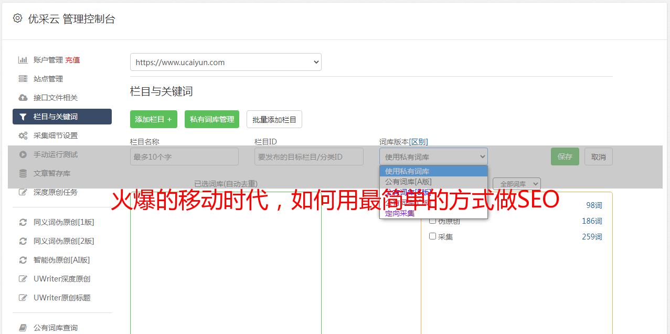Open the 词库版本 dropdown showing 使用私有词库

tap(433, 156)
